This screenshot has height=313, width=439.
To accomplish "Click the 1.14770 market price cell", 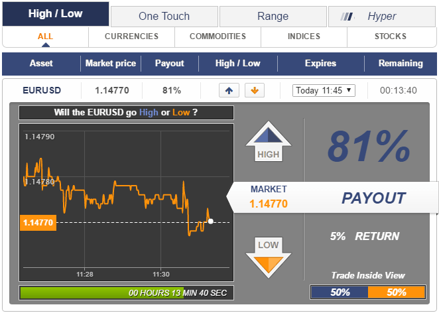I will coord(112,90).
